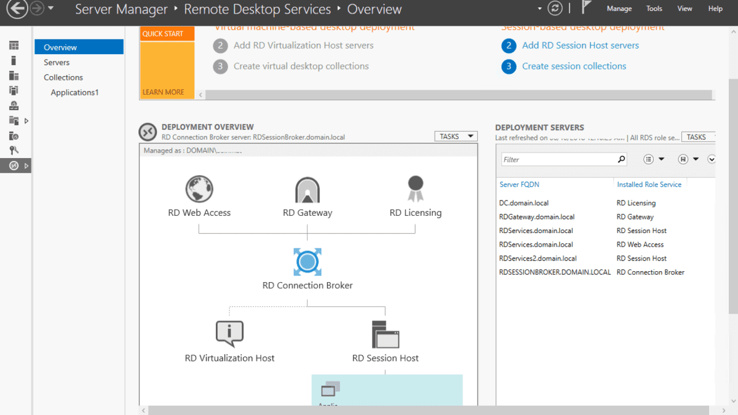Open the Tools menu
Screen dimensions: 738x415
tap(654, 9)
